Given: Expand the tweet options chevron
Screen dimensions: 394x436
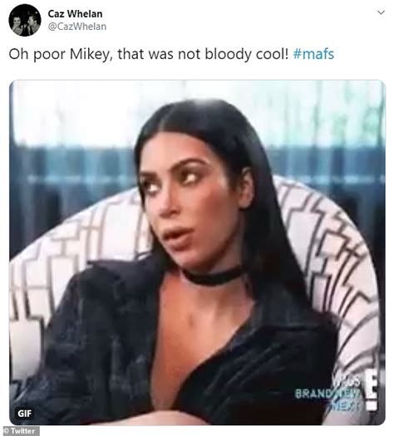Looking at the screenshot, I should (381, 12).
